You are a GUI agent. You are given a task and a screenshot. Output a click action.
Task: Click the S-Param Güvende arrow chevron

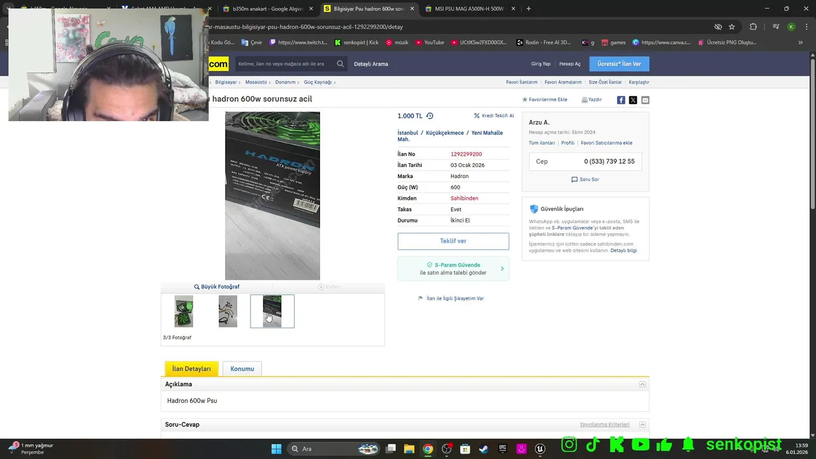[x=502, y=269]
